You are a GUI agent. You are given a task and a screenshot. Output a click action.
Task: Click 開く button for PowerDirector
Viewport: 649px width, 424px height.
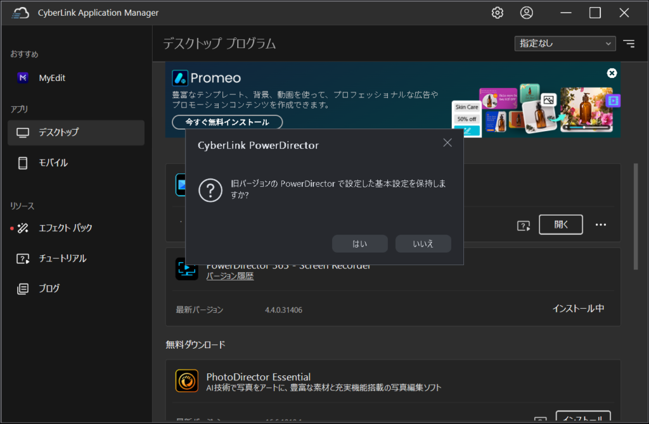tap(560, 225)
